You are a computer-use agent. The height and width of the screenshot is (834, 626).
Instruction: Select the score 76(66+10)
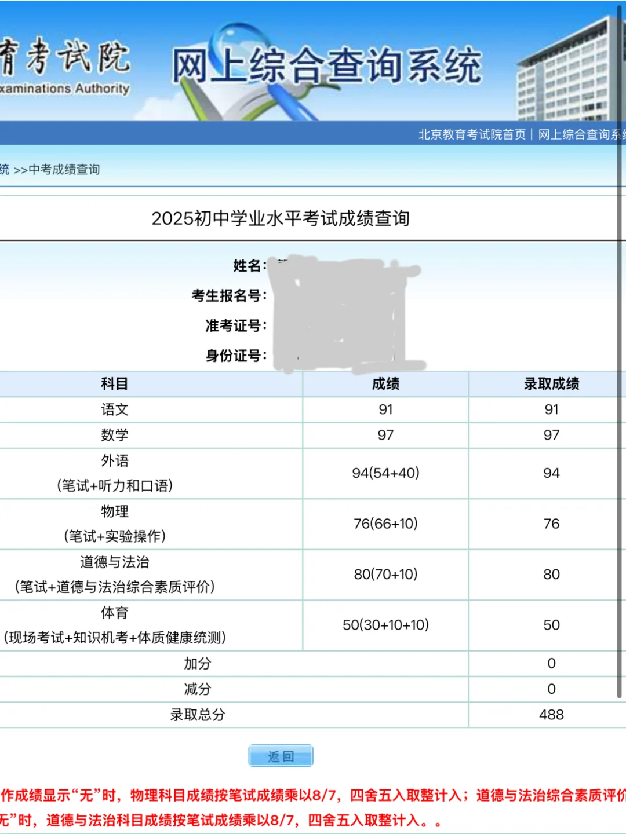click(x=386, y=524)
